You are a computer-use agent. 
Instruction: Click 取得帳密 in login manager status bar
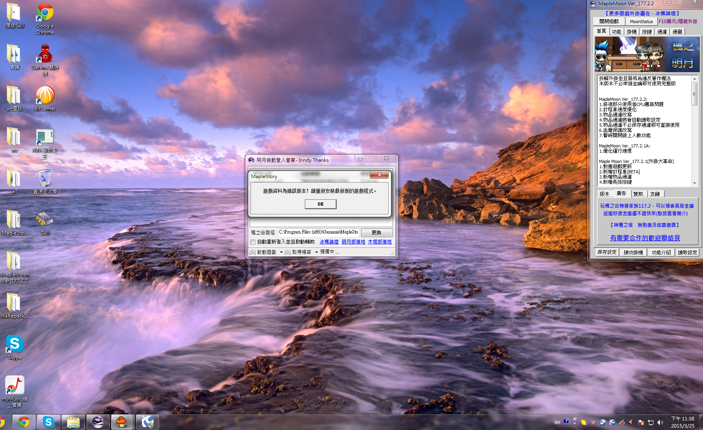coord(298,252)
